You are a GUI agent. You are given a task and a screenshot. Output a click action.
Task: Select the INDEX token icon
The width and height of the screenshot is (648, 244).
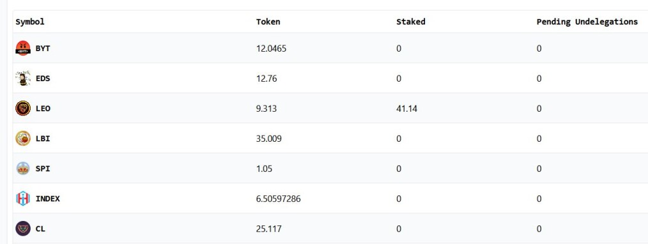[23, 199]
